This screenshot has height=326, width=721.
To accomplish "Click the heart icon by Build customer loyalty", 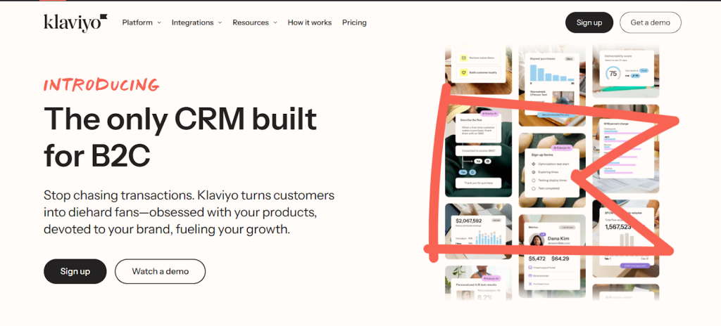I will click(463, 72).
